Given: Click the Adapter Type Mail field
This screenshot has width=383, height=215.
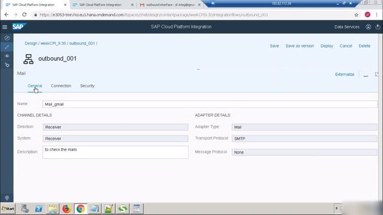Looking at the screenshot, I should pyautogui.click(x=305, y=127).
